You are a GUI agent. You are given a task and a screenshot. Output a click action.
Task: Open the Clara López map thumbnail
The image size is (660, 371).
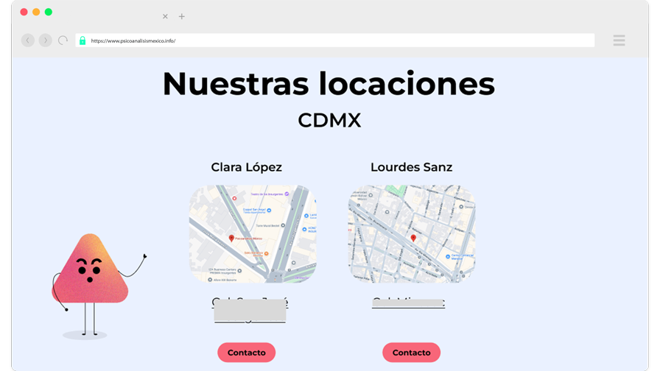pyautogui.click(x=253, y=234)
